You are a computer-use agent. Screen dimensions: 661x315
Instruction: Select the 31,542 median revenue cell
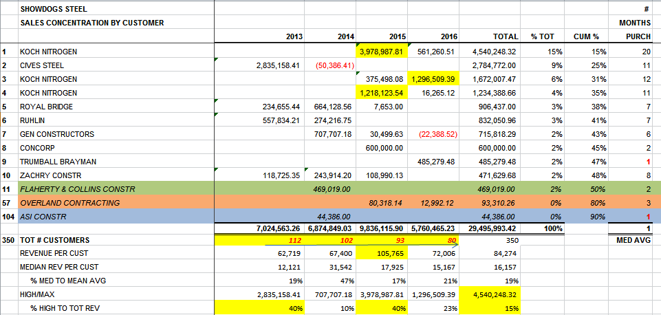(x=330, y=267)
